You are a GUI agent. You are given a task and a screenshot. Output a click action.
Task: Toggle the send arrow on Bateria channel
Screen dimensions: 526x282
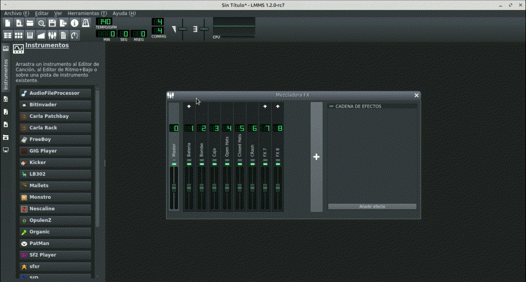(x=189, y=106)
